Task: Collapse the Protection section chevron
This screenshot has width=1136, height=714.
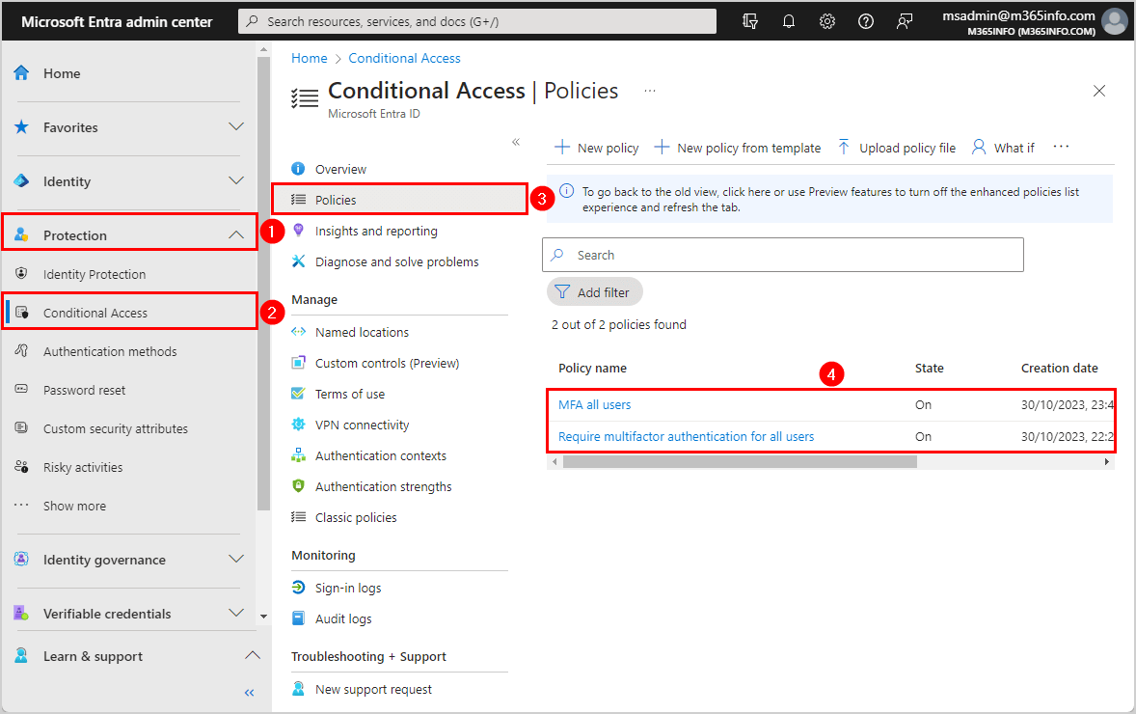Action: click(x=236, y=233)
